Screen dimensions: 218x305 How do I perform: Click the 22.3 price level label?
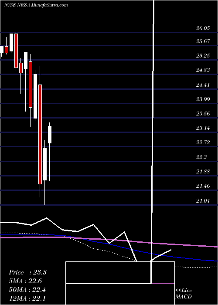tap(201, 157)
